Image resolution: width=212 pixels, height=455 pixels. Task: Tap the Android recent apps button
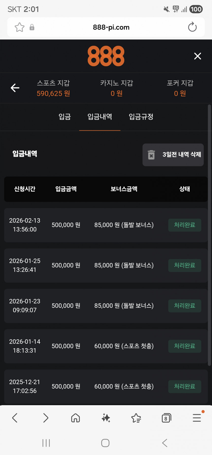click(46, 443)
